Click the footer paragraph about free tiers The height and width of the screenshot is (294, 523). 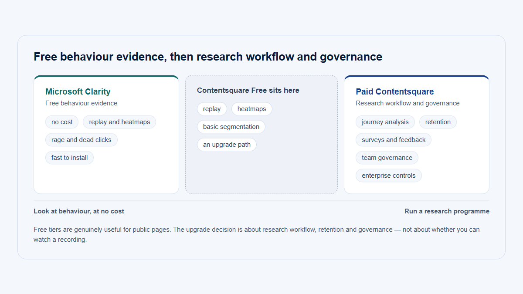click(257, 234)
